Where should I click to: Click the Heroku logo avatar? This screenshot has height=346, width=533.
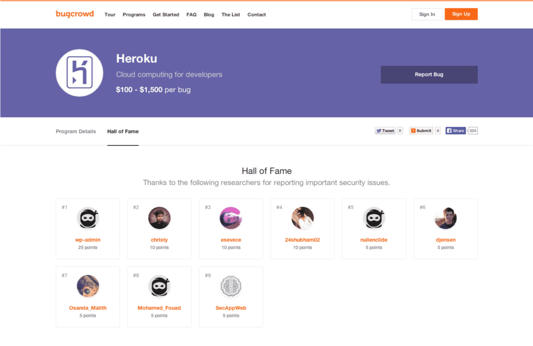point(80,73)
